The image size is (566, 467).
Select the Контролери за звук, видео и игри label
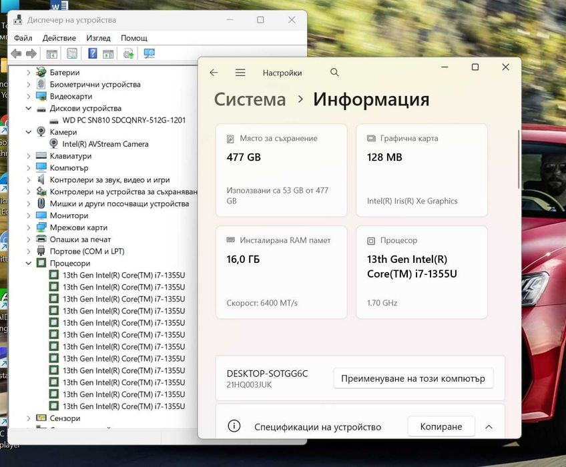tap(109, 179)
